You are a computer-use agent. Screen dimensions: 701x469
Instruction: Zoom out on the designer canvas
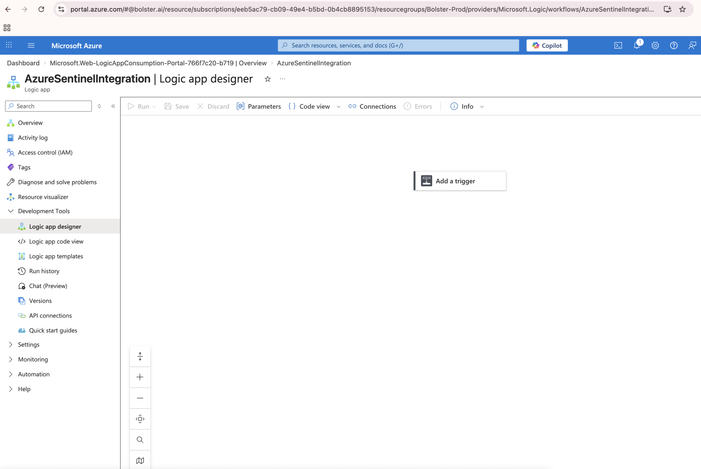coord(140,398)
